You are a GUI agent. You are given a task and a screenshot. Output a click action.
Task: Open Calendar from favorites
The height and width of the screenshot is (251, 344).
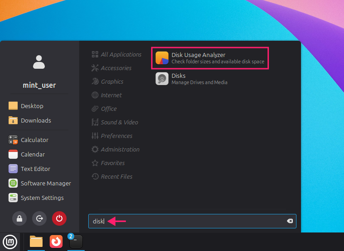[27, 154]
